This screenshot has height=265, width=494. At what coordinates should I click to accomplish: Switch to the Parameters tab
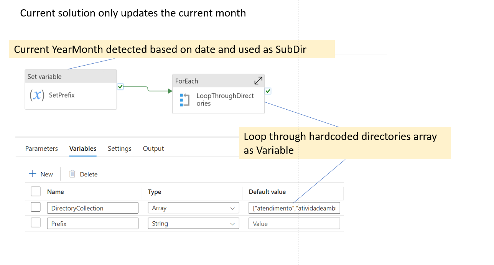[41, 148]
